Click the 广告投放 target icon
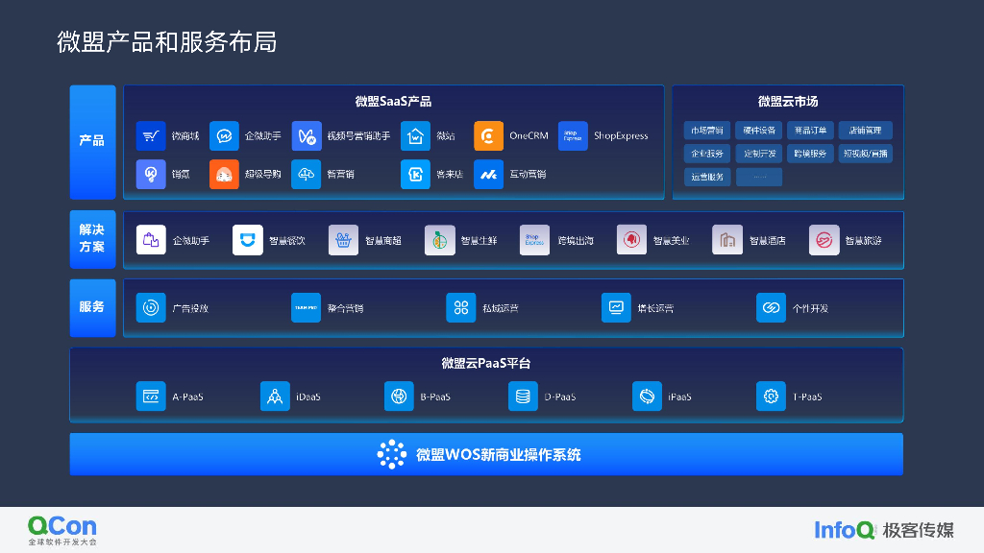 (151, 308)
